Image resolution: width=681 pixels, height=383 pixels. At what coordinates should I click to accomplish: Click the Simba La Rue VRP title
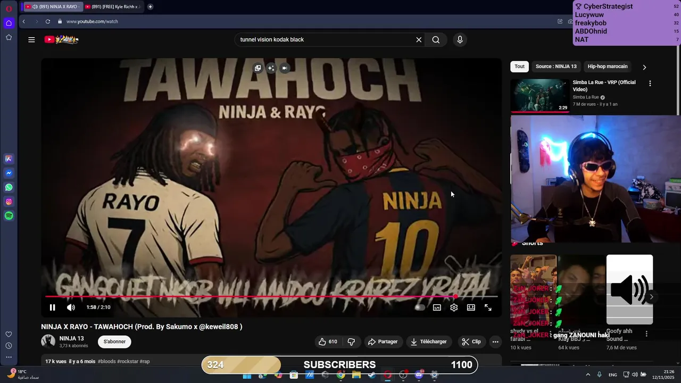point(604,86)
